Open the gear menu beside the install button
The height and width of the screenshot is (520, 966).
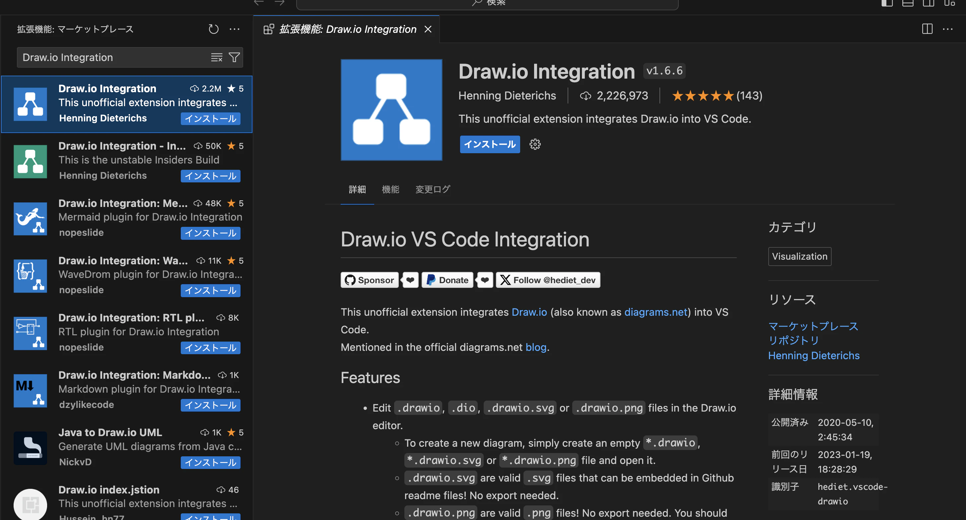[535, 144]
